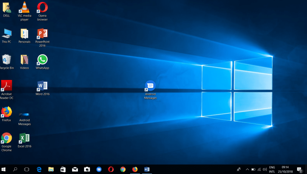The image size is (307, 174).
Task: Open Microsoft Edge from the taskbar
Action: [x=39, y=169]
